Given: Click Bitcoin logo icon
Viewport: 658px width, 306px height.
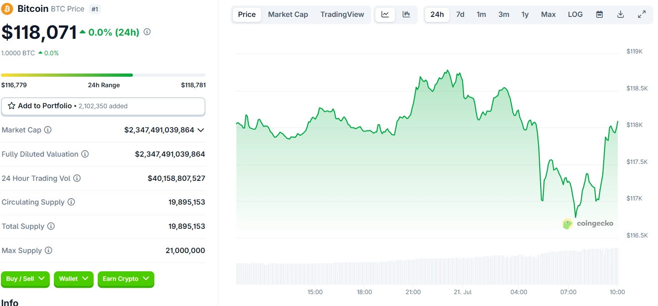Looking at the screenshot, I should [7, 9].
